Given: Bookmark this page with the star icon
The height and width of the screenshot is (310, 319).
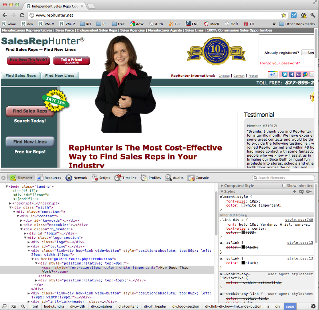Looking at the screenshot, I should [x=284, y=15].
